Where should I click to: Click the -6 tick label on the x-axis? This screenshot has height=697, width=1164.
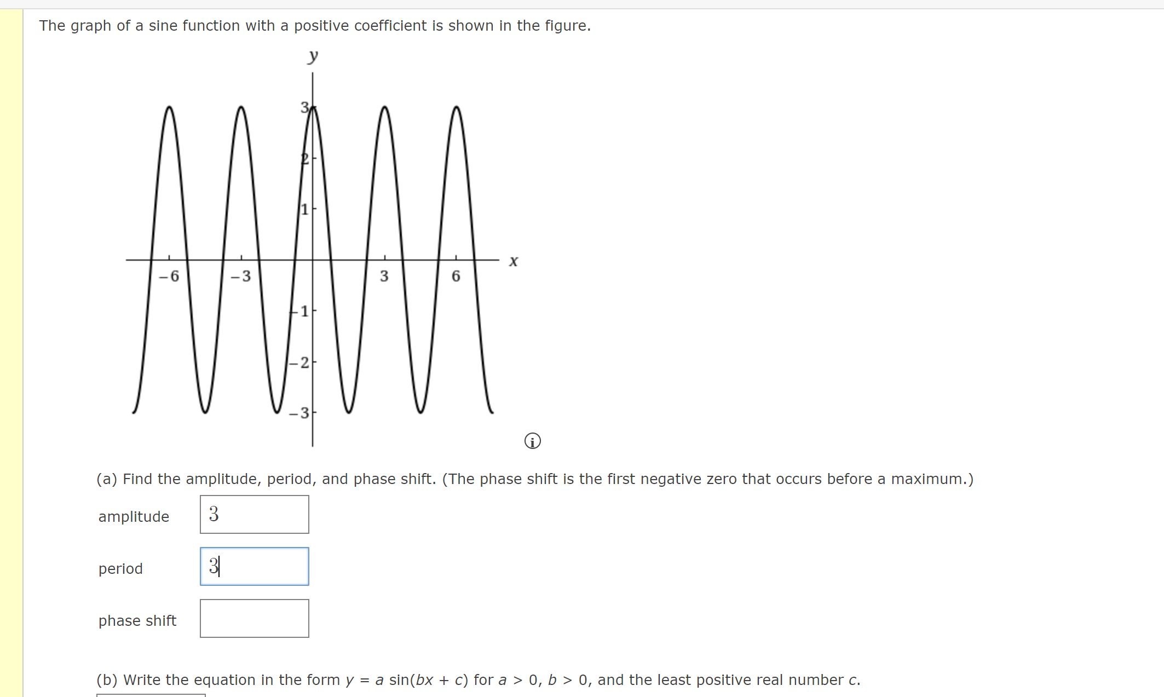coord(169,277)
